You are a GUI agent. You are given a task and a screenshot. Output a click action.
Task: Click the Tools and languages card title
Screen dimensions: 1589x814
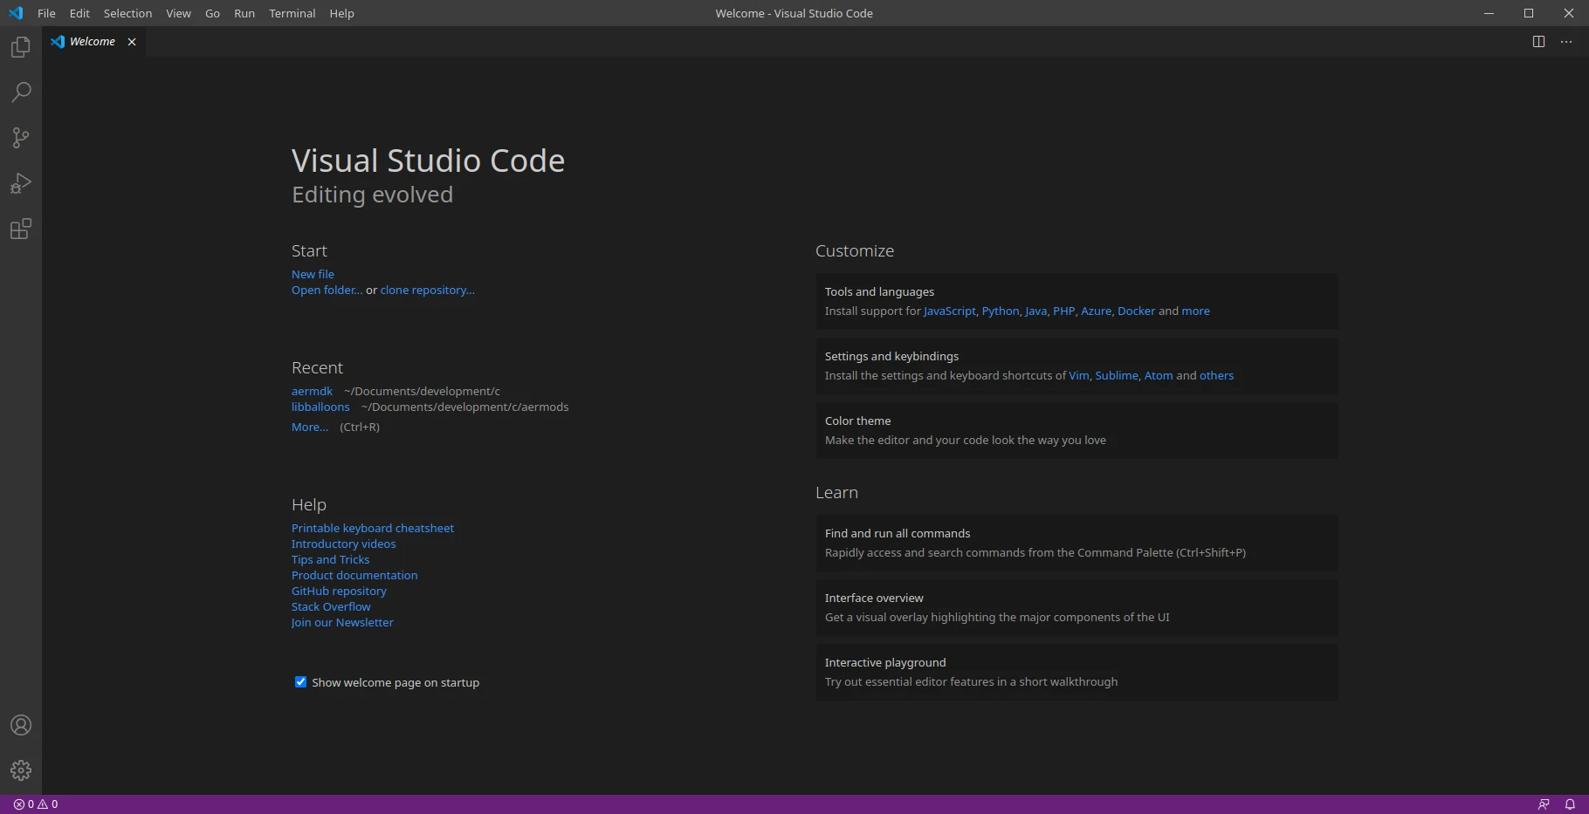coord(879,291)
